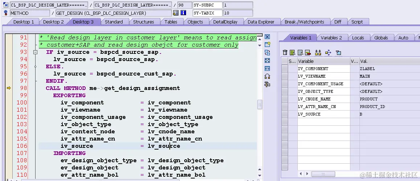Click left arrow of variables horizontal scrollbar

pyautogui.click(x=301, y=174)
